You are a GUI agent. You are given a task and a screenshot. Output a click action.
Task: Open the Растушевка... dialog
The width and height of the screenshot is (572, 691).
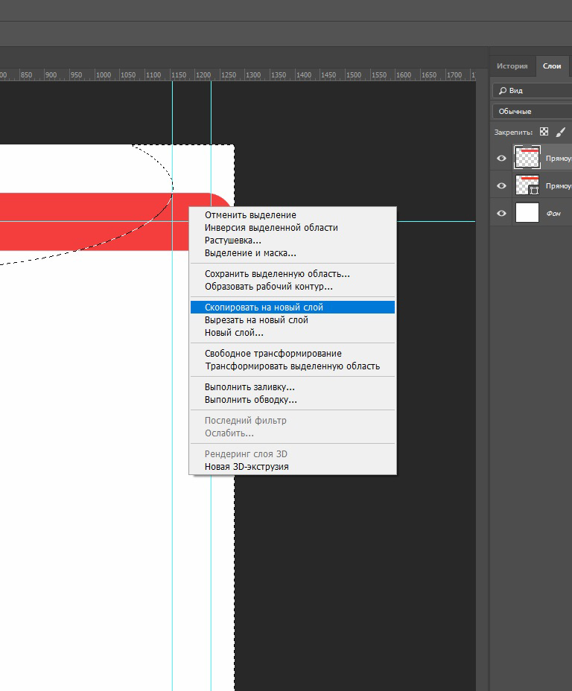(x=233, y=241)
